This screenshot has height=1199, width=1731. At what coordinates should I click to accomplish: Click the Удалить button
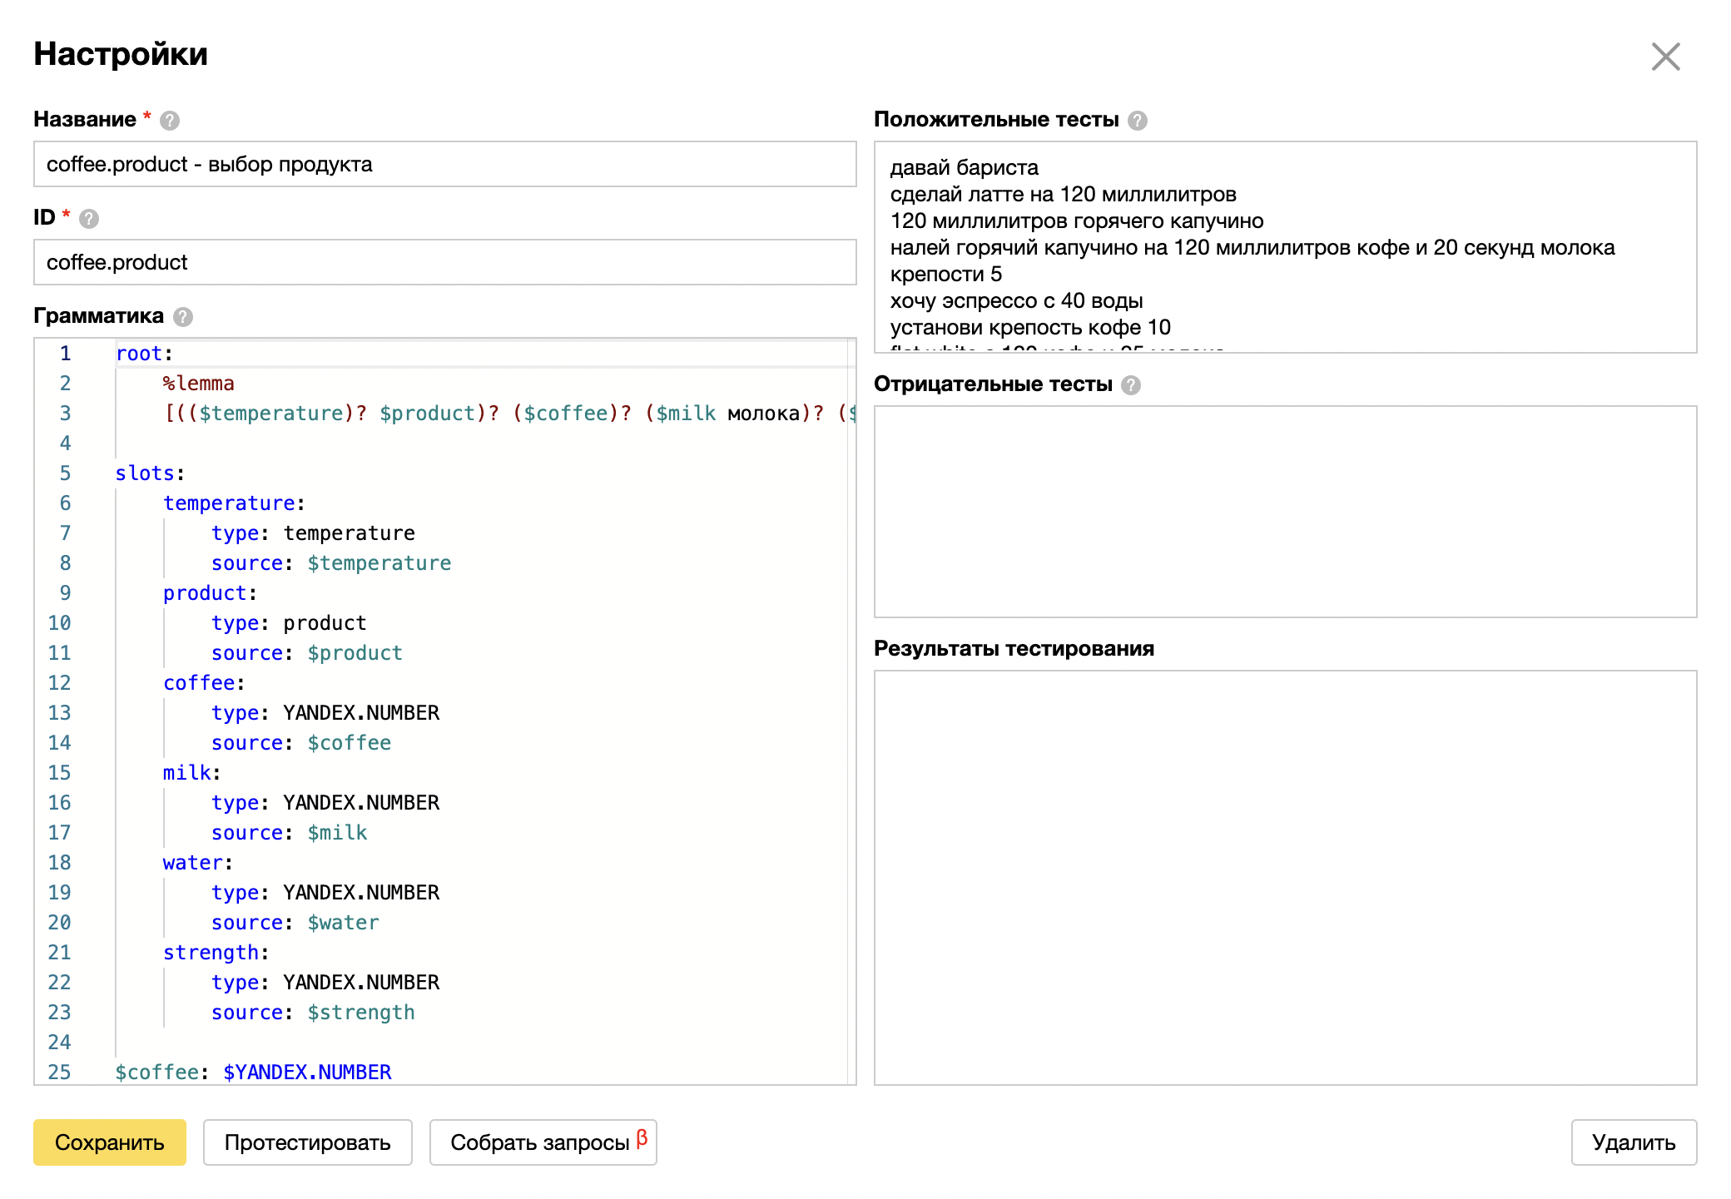1633,1142
